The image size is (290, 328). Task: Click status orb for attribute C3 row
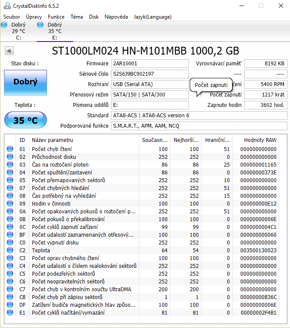10,258
